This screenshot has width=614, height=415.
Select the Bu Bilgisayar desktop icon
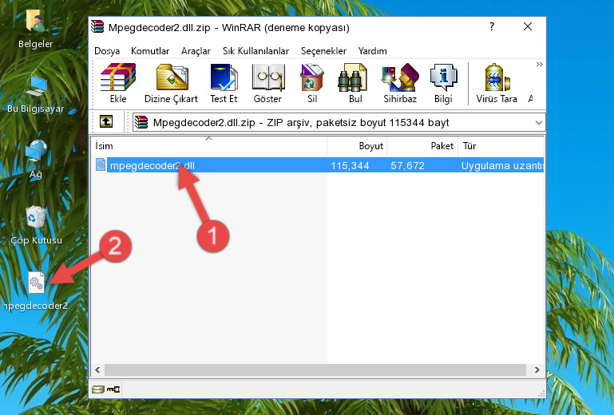pyautogui.click(x=35, y=94)
